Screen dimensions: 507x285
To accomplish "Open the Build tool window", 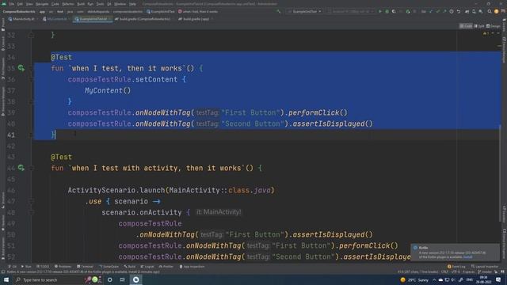I will pos(130,267).
